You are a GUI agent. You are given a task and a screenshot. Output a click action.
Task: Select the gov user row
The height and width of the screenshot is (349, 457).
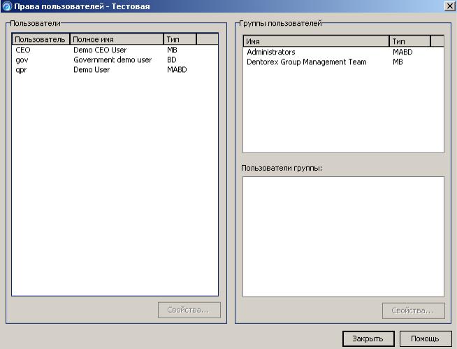115,60
